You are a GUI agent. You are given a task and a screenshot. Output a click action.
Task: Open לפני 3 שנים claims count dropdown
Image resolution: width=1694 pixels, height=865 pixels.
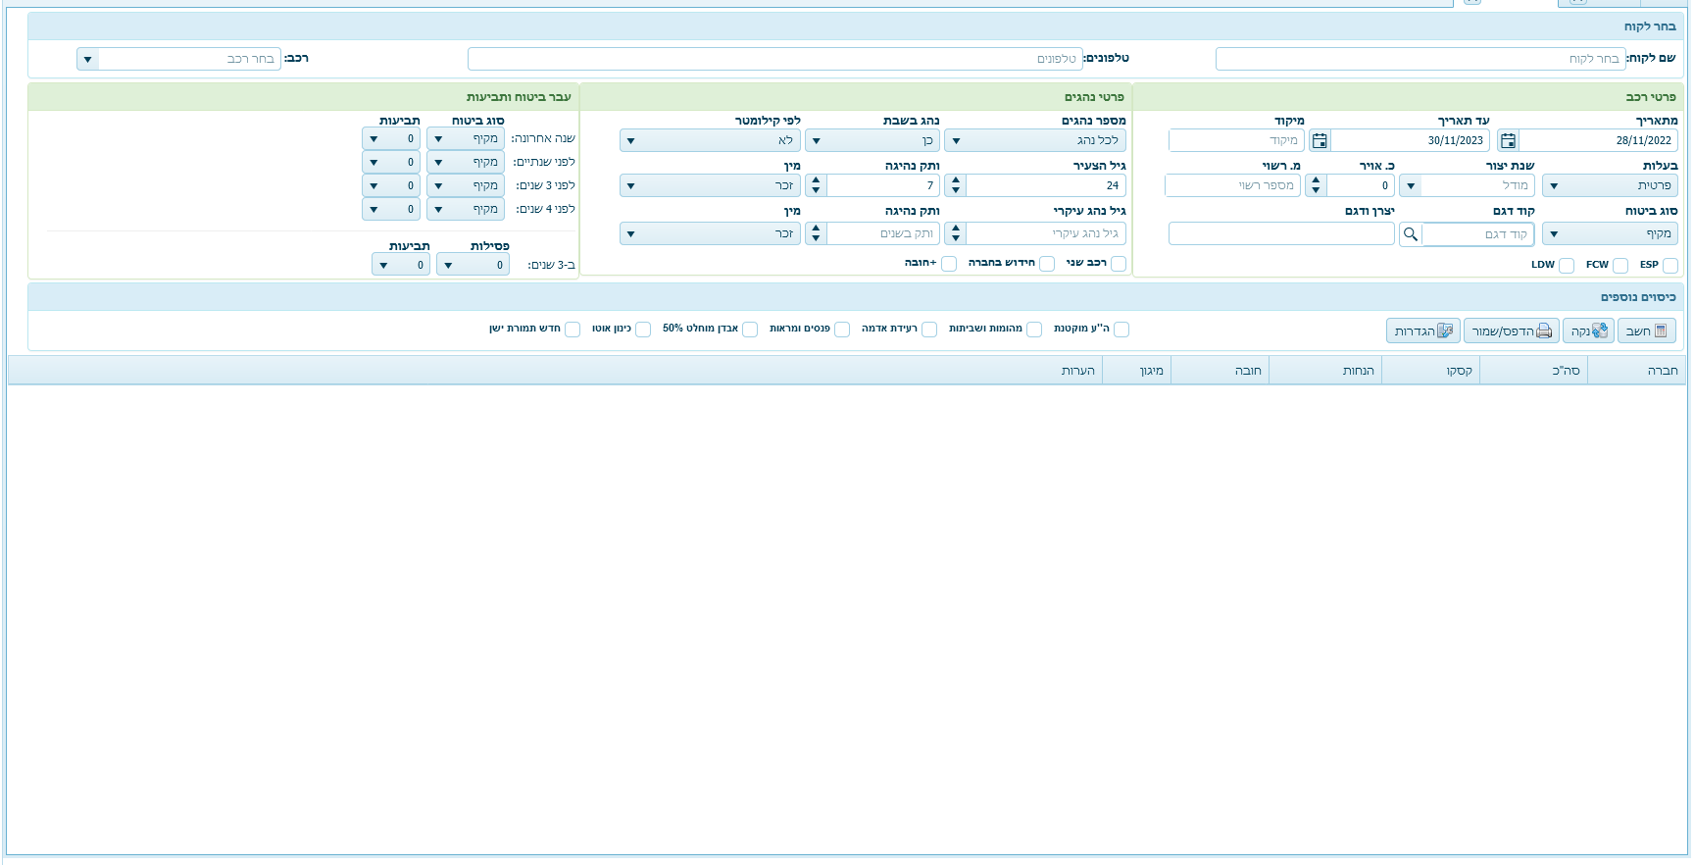coord(391,185)
